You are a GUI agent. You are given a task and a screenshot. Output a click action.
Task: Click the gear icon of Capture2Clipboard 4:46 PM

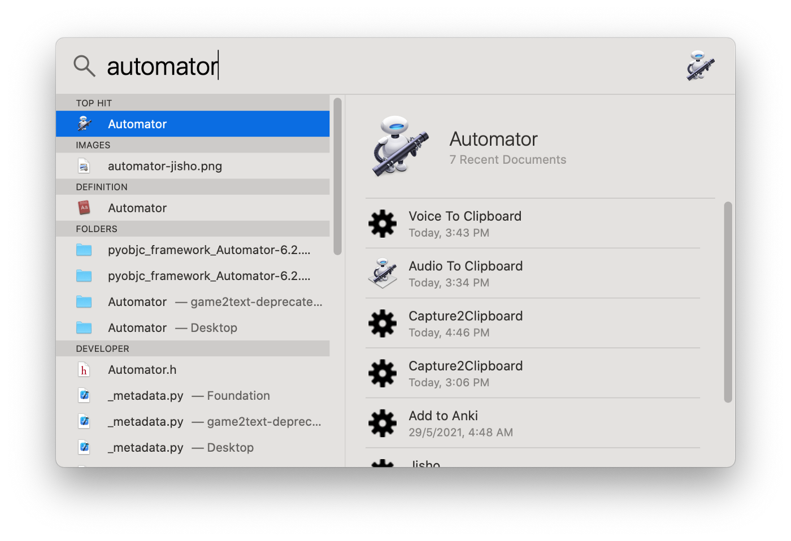tap(383, 323)
